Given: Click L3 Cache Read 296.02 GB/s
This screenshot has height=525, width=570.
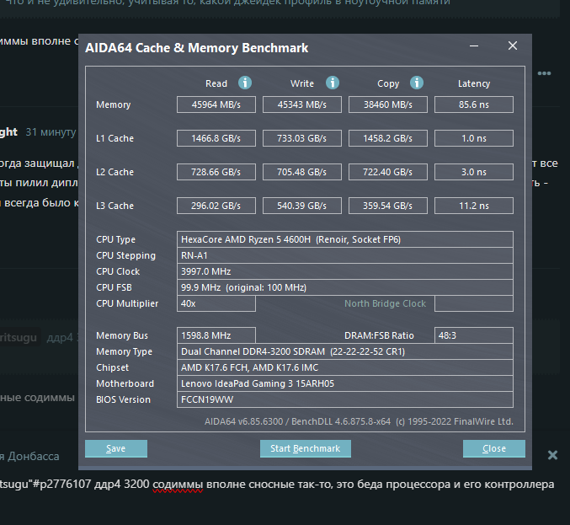Looking at the screenshot, I should (x=216, y=206).
